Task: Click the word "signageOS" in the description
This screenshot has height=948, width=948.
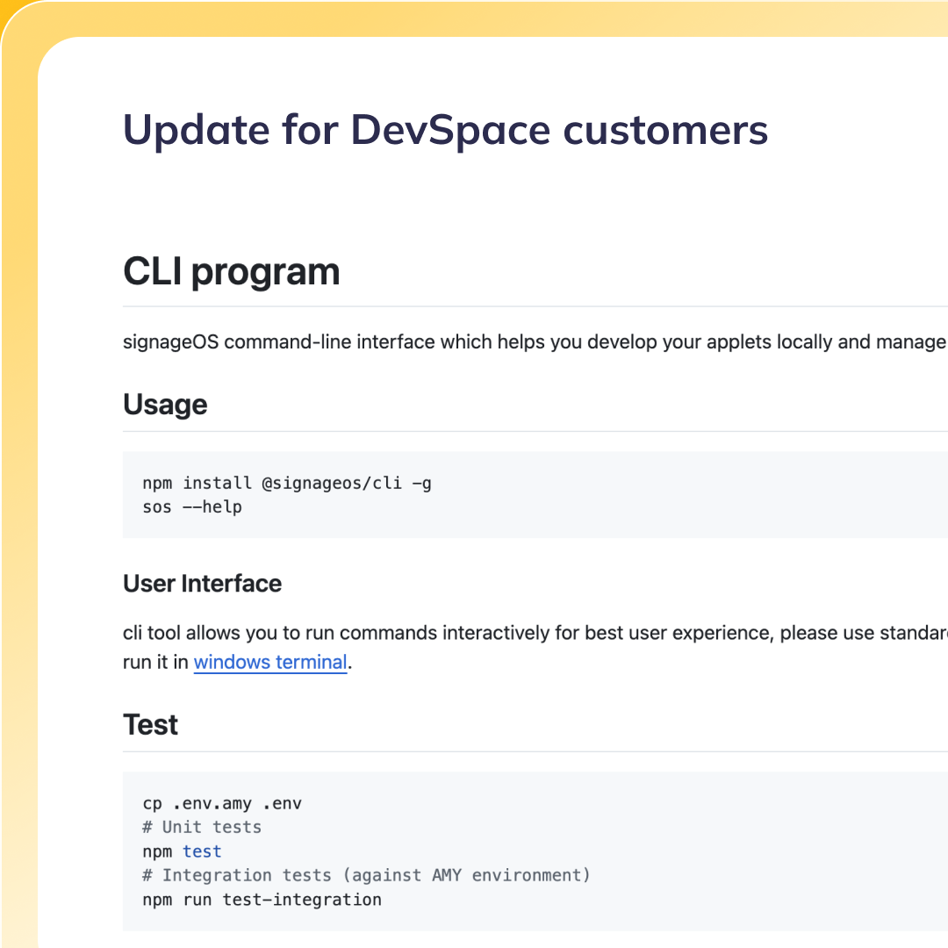Action: pos(171,341)
